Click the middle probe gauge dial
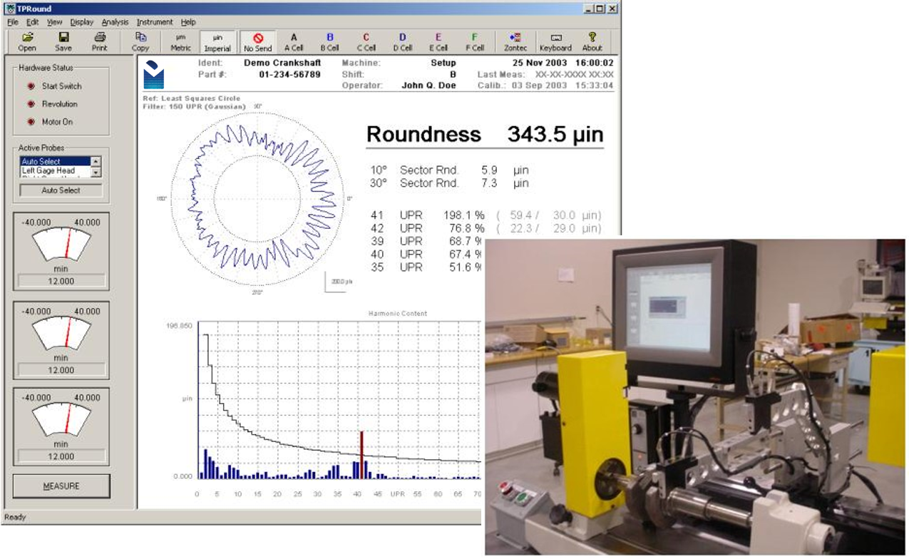Viewport: 909px width, 559px height. click(x=61, y=332)
